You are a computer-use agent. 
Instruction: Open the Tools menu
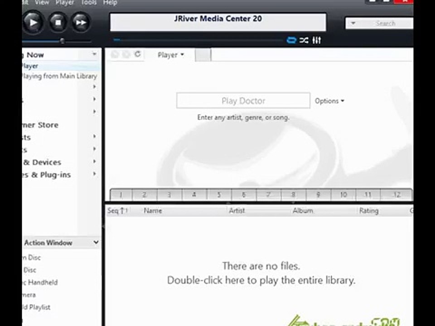(x=88, y=3)
